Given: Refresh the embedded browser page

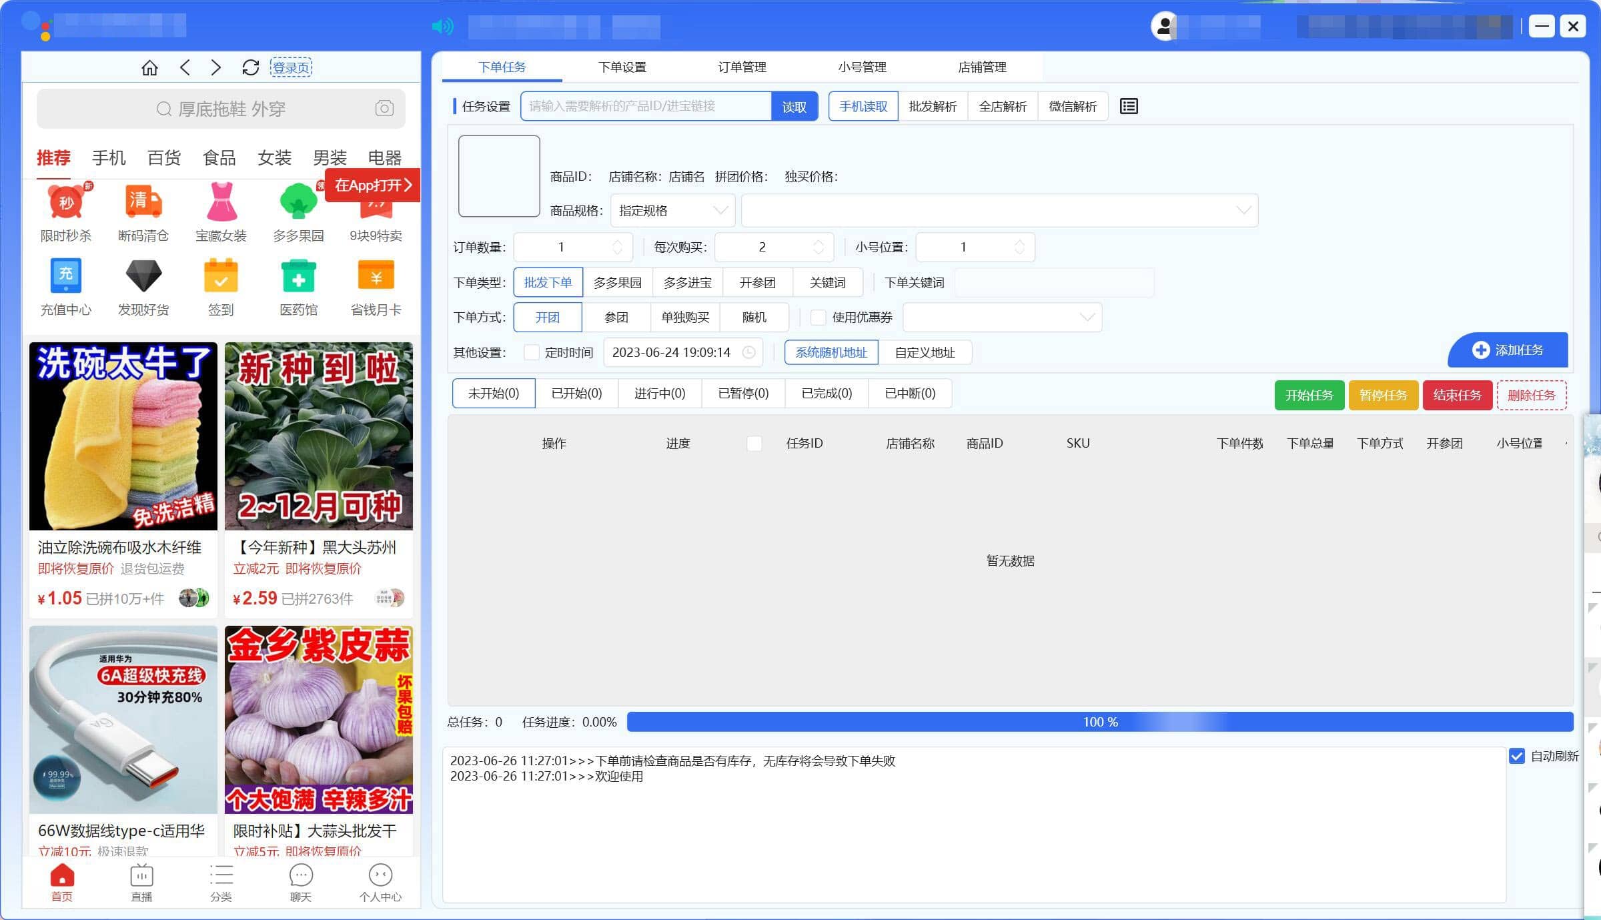Looking at the screenshot, I should [x=250, y=67].
